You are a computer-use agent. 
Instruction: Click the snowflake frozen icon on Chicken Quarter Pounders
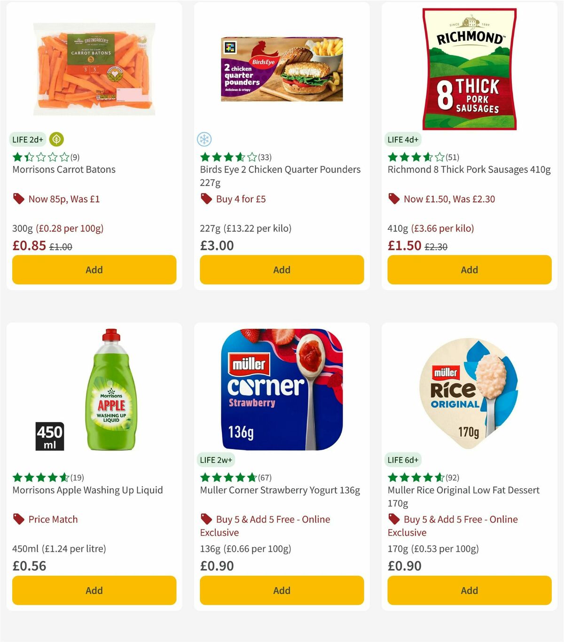[x=204, y=139]
